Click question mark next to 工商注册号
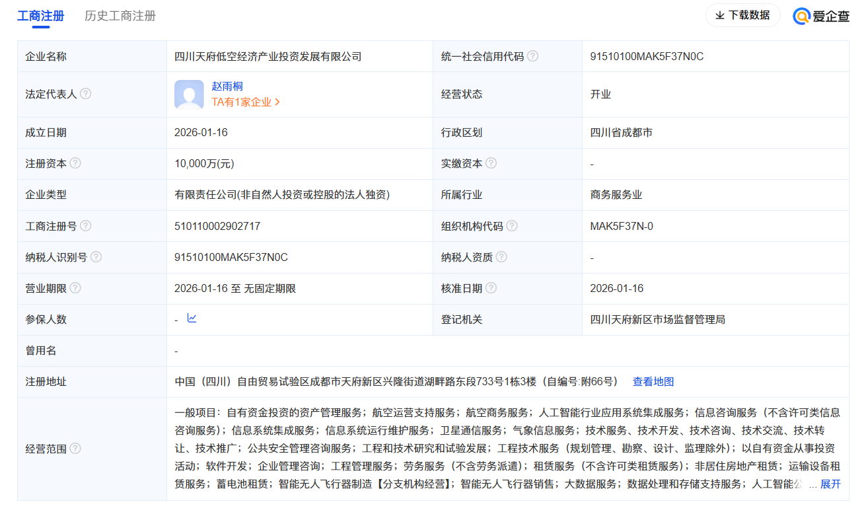The height and width of the screenshot is (516, 866). click(x=86, y=225)
